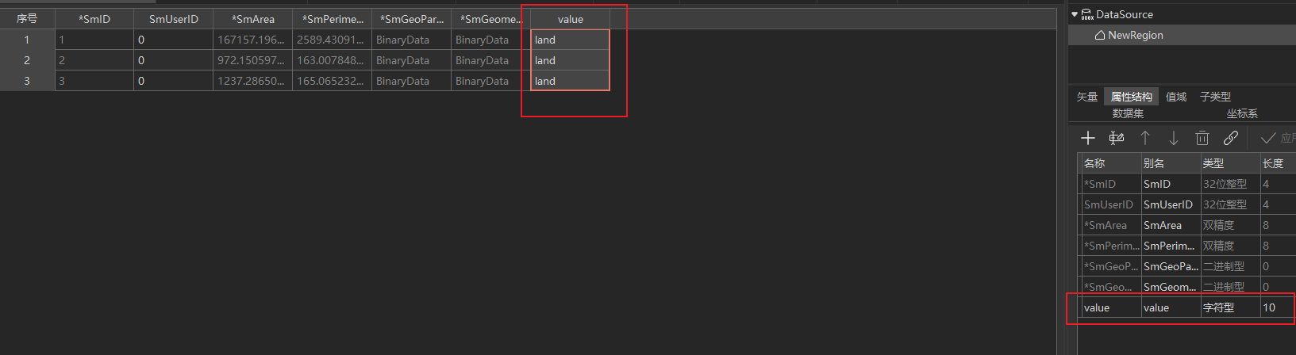Switch to the 值域 tab
Screen dimensions: 1296x355
(x=1176, y=97)
